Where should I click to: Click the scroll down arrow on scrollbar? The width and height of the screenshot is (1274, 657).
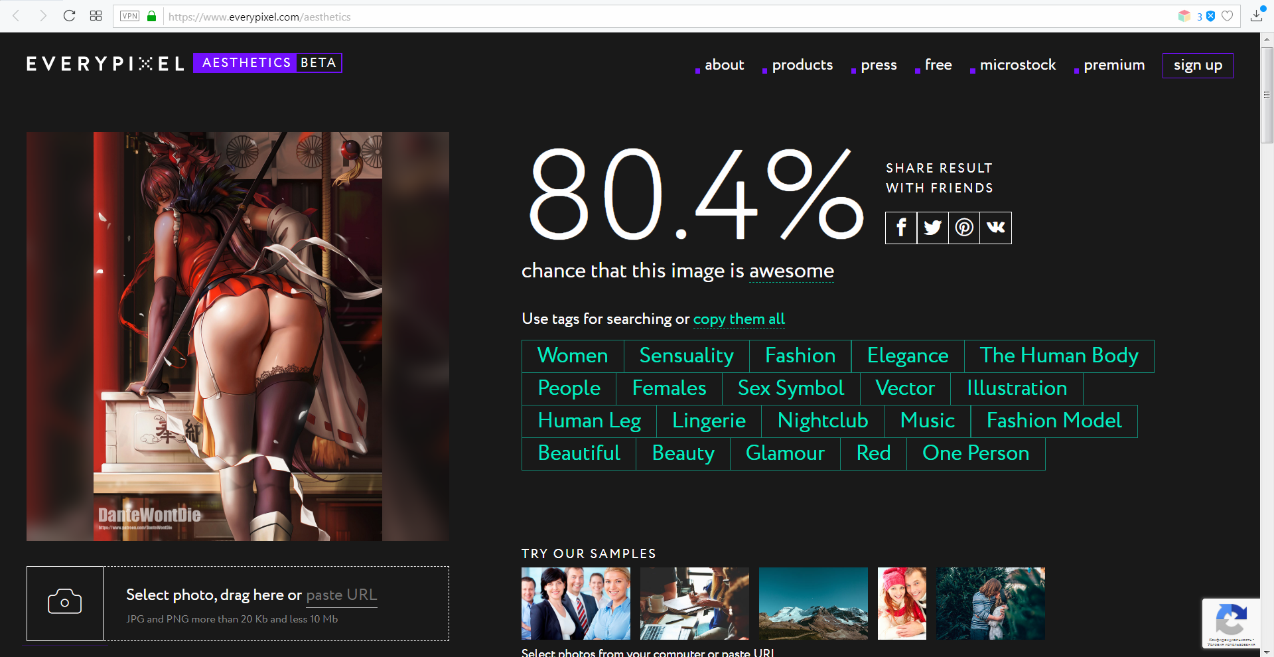pyautogui.click(x=1267, y=651)
